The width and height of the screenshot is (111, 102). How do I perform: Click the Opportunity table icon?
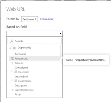pos(14,48)
